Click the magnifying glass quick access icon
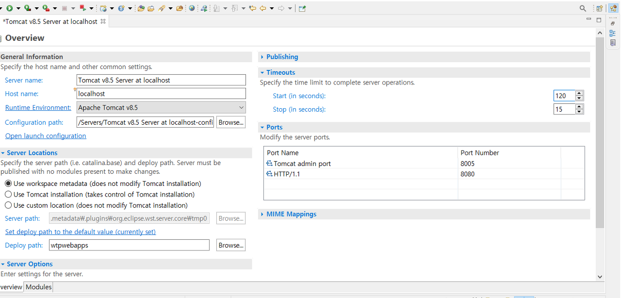Image resolution: width=621 pixels, height=298 pixels. tap(583, 8)
